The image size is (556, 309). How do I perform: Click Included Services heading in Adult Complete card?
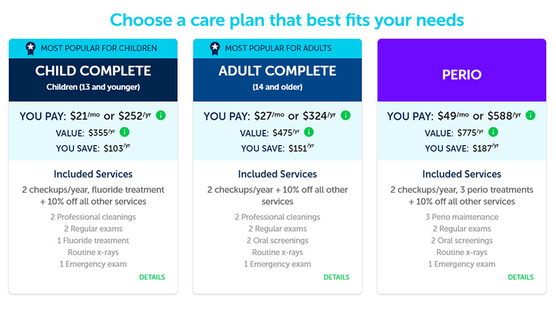pyautogui.click(x=277, y=174)
